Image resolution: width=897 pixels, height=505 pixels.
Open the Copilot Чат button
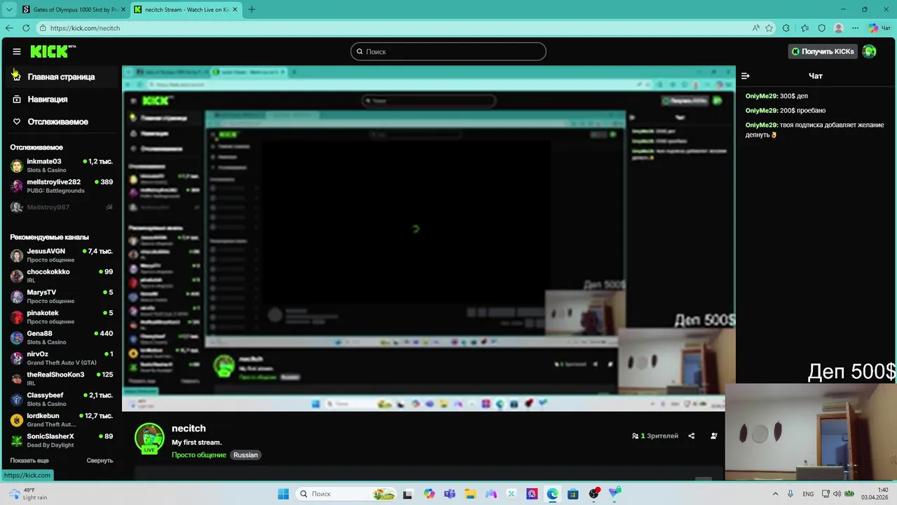tap(879, 28)
